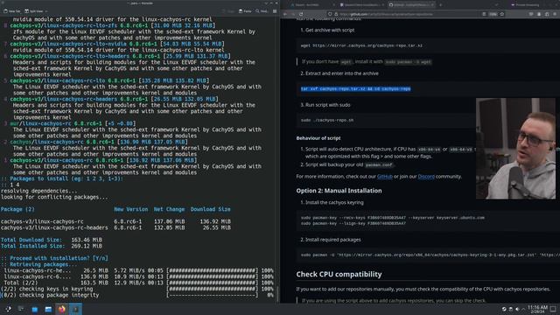Open the Firefox extensions icon
This screenshot has height=315, width=560.
click(547, 14)
